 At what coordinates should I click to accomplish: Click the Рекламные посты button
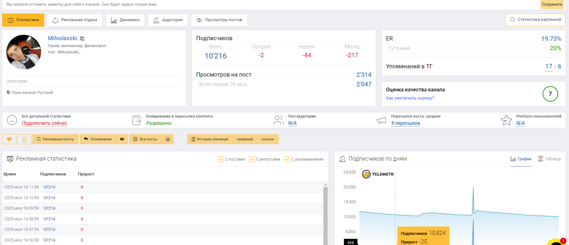pos(55,139)
